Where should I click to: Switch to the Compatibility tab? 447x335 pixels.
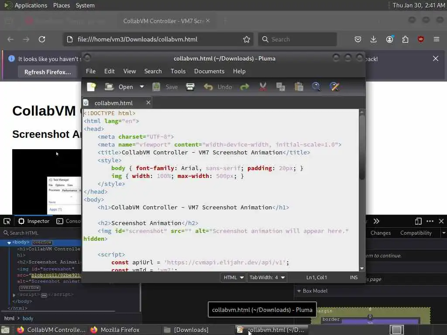point(416,233)
